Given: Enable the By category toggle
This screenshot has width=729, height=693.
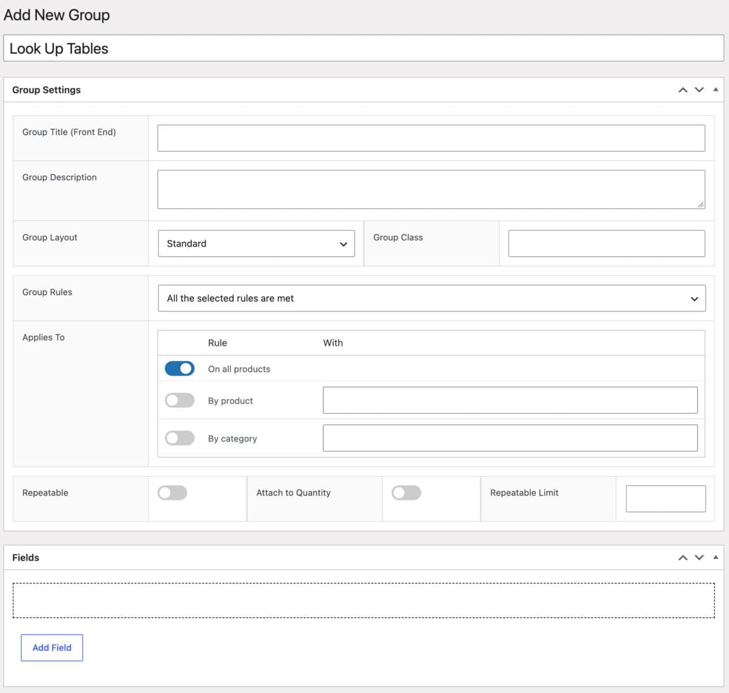Looking at the screenshot, I should (180, 438).
